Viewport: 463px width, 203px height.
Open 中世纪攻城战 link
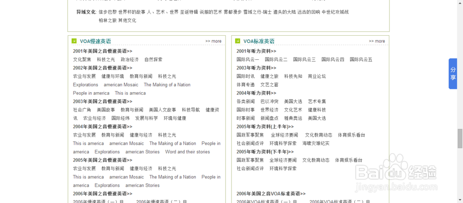click(335, 12)
